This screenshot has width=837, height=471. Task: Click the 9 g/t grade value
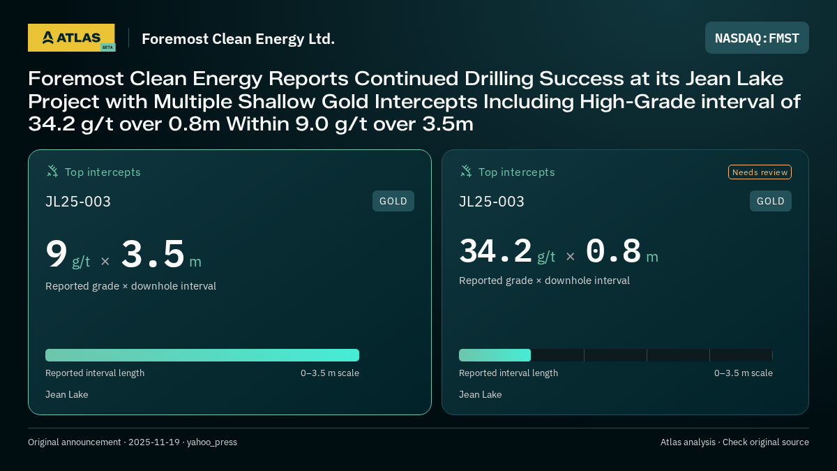68,255
